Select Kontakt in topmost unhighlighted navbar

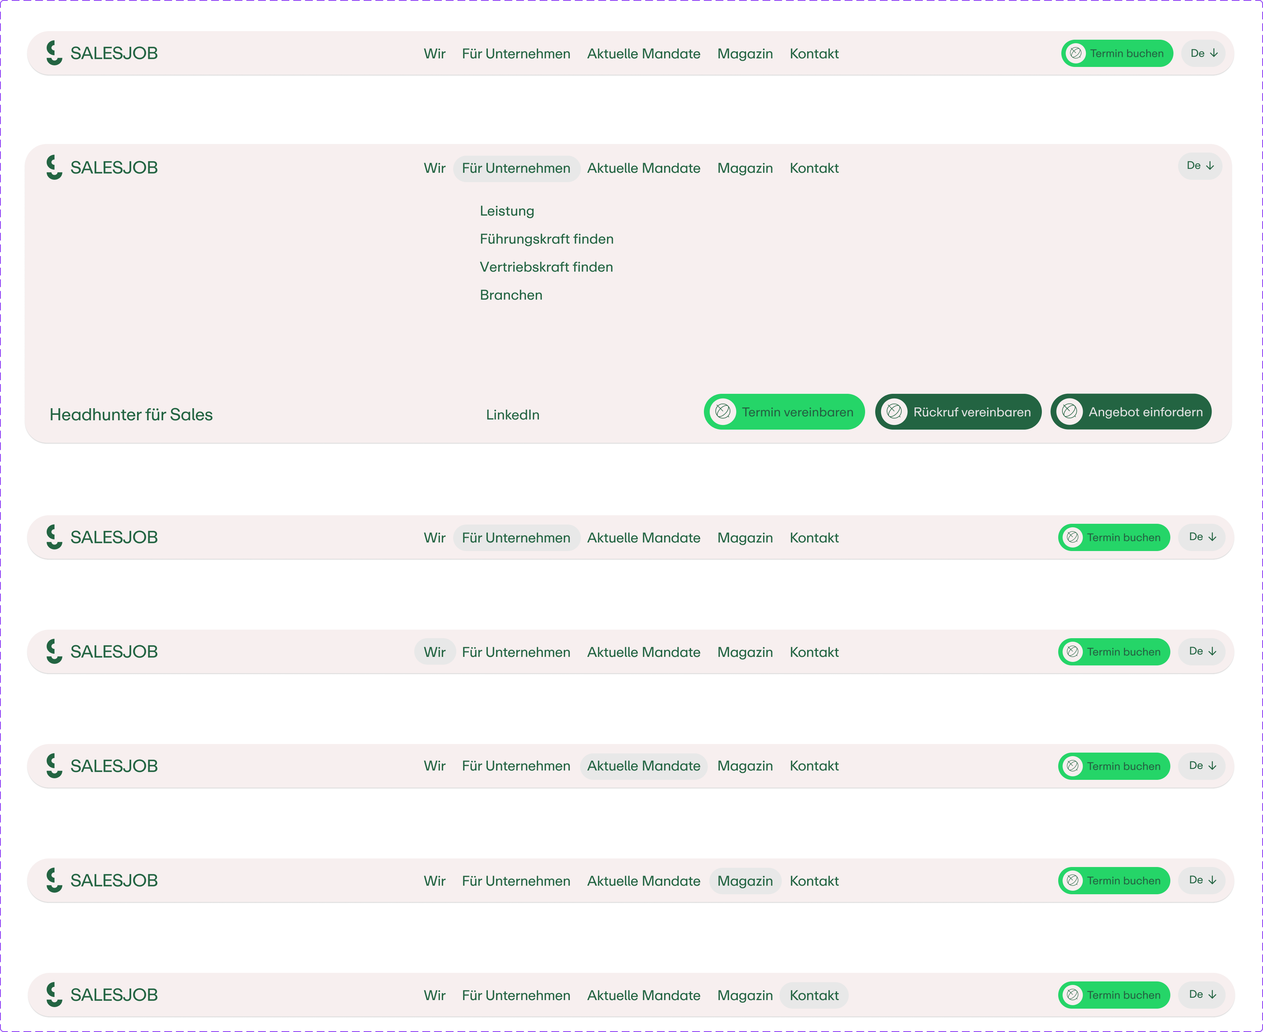[814, 53]
